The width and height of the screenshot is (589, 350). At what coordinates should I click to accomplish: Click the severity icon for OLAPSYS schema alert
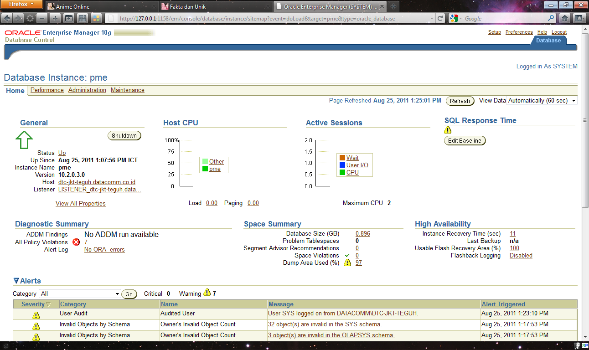pos(36,337)
